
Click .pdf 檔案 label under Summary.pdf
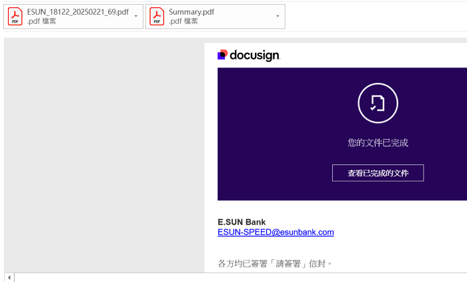(183, 21)
